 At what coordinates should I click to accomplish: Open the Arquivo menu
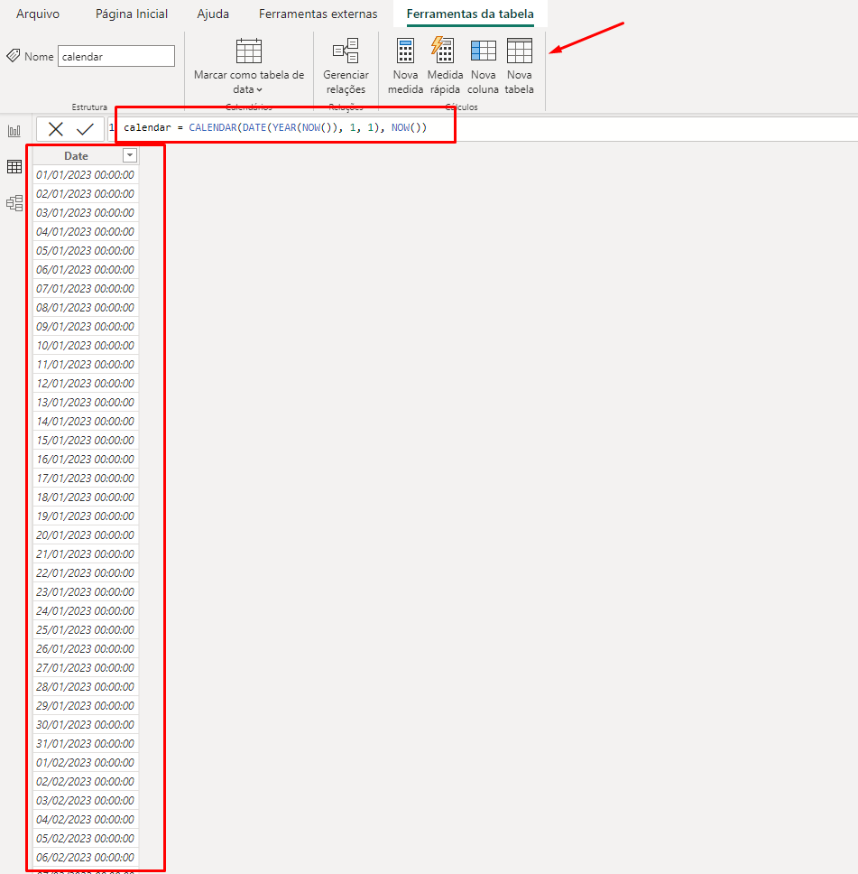pos(38,14)
